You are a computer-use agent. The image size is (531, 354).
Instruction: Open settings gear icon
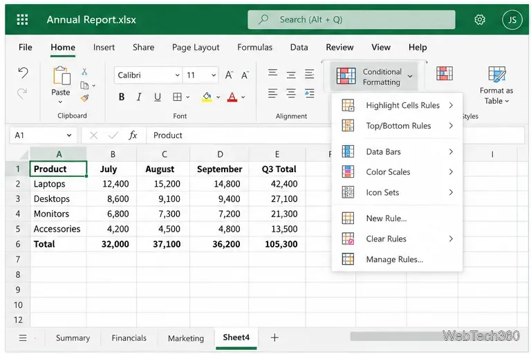coord(480,19)
